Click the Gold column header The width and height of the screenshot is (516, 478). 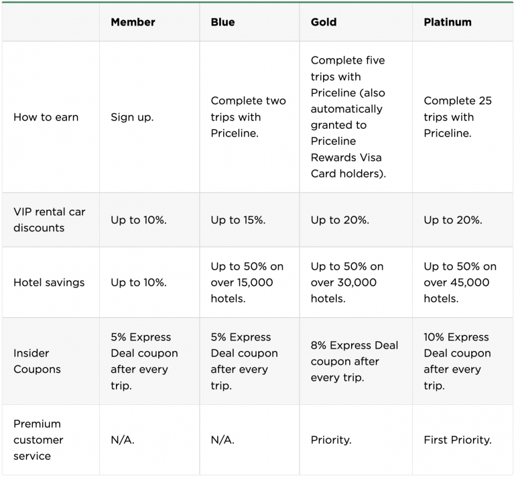[x=324, y=22]
